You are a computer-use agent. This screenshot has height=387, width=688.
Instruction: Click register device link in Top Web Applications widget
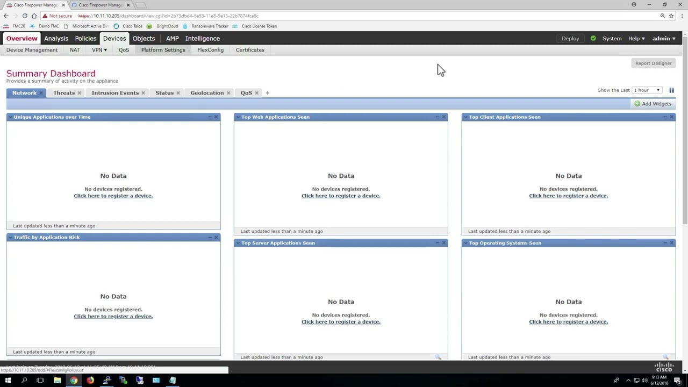coord(341,196)
